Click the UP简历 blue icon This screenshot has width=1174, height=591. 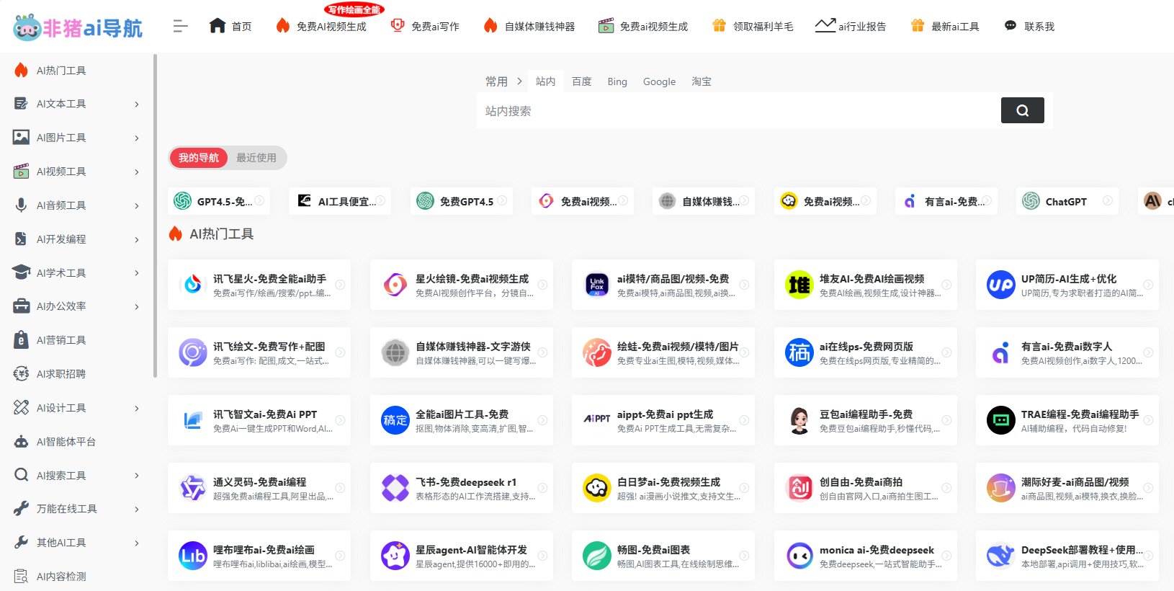coord(1001,285)
